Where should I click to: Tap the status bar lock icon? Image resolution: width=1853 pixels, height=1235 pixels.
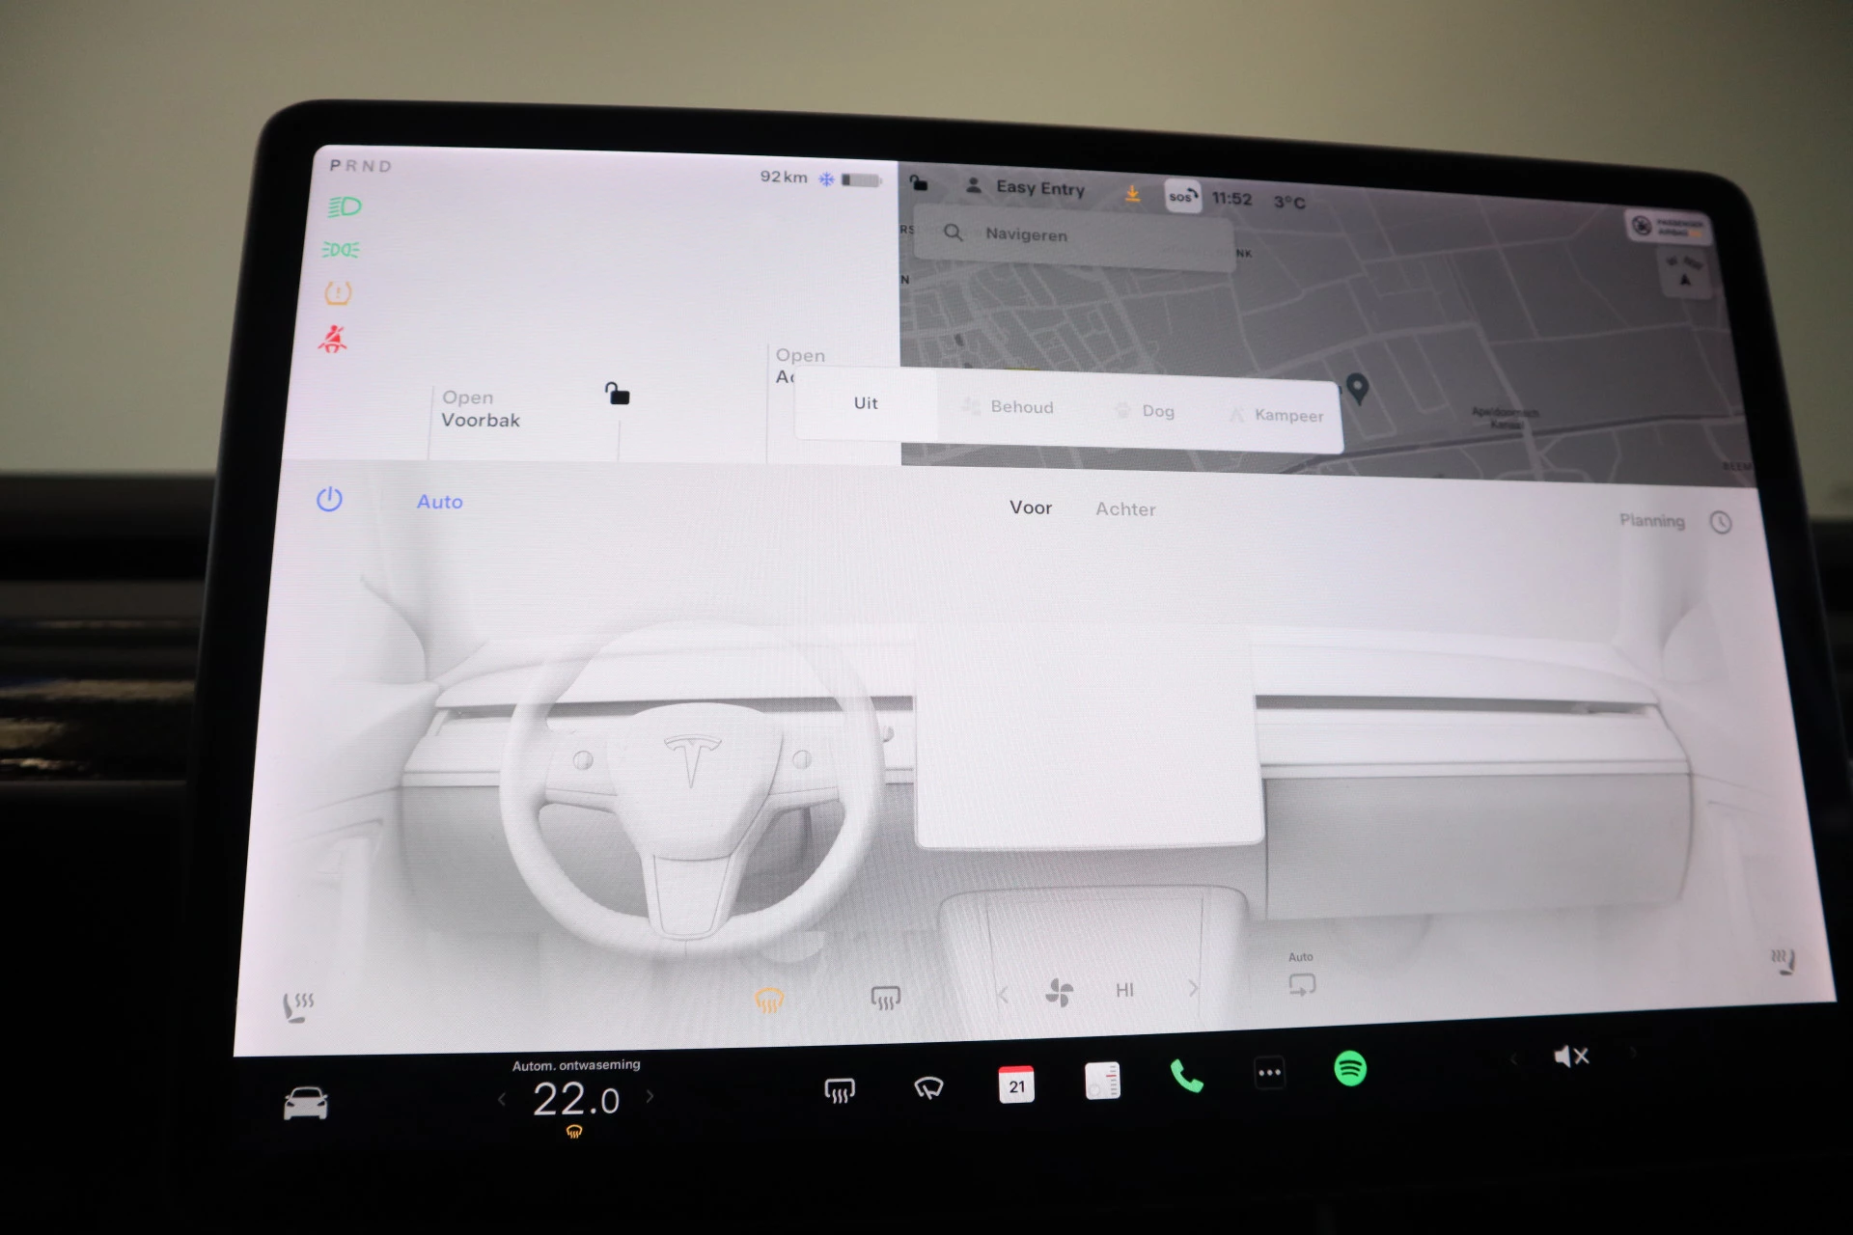(x=919, y=182)
